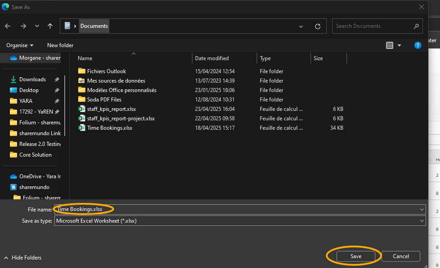Open the Organise menu
The image size is (440, 268).
(x=20, y=45)
